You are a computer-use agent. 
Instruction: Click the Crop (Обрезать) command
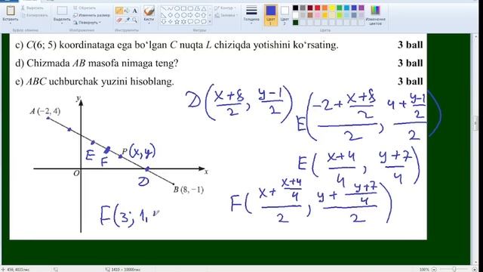click(x=85, y=8)
